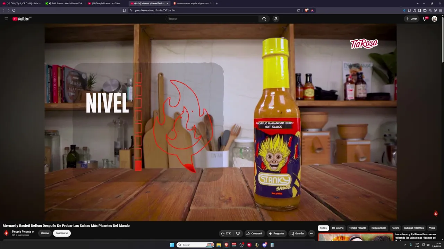Switch to the 'DUIO, Ysy A, C.R.O' tab
Screen dimensions: 444x249
click(22, 3)
